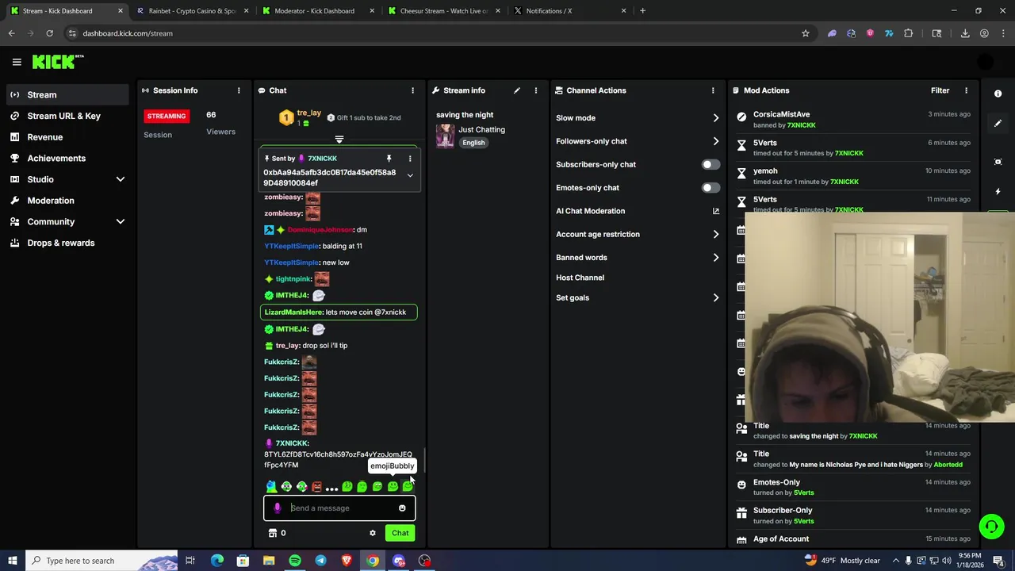1015x571 pixels.
Task: Collapse the pinned message chevron
Action: [x=410, y=175]
